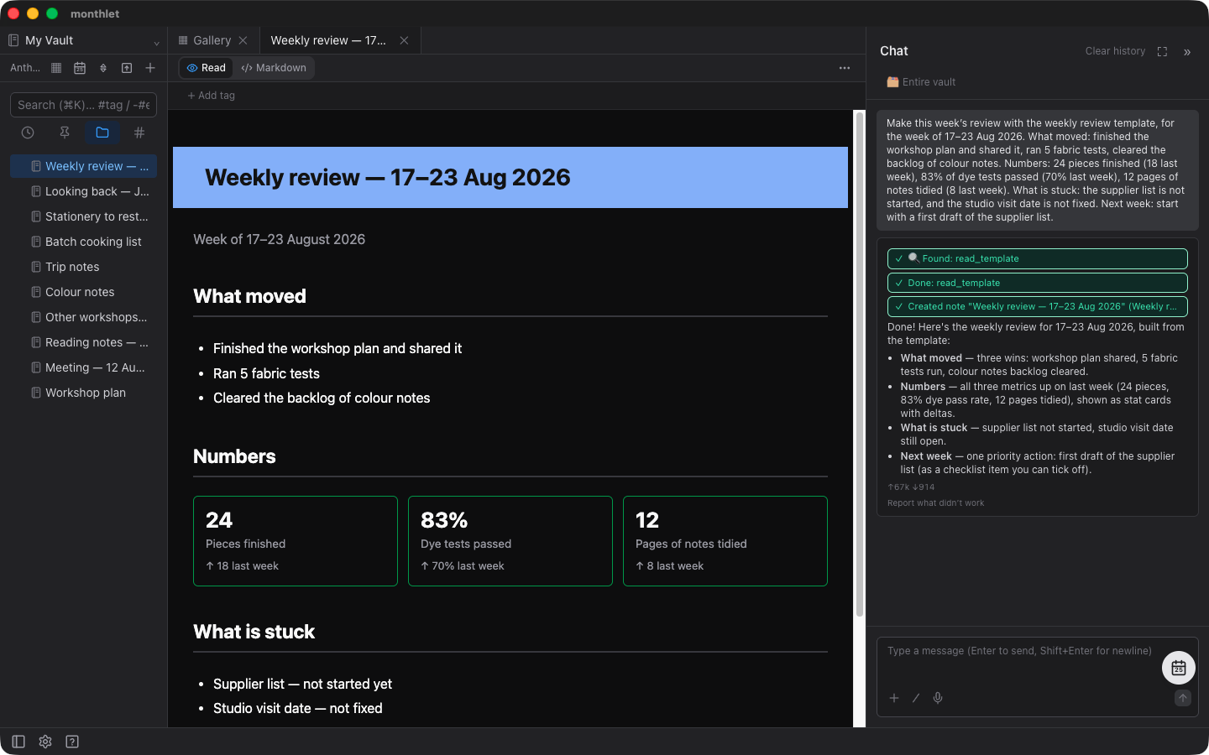Open the Looking back — J... note

[x=83, y=191]
